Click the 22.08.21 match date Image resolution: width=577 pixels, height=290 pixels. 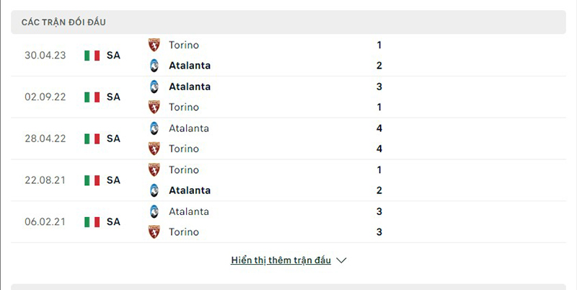pos(45,180)
